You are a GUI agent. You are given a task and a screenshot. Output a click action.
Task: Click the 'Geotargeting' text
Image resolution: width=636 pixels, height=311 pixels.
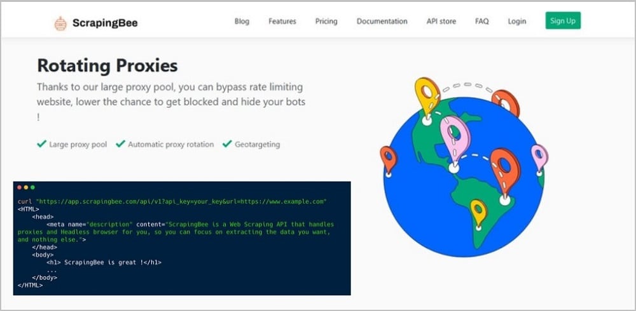coord(257,145)
